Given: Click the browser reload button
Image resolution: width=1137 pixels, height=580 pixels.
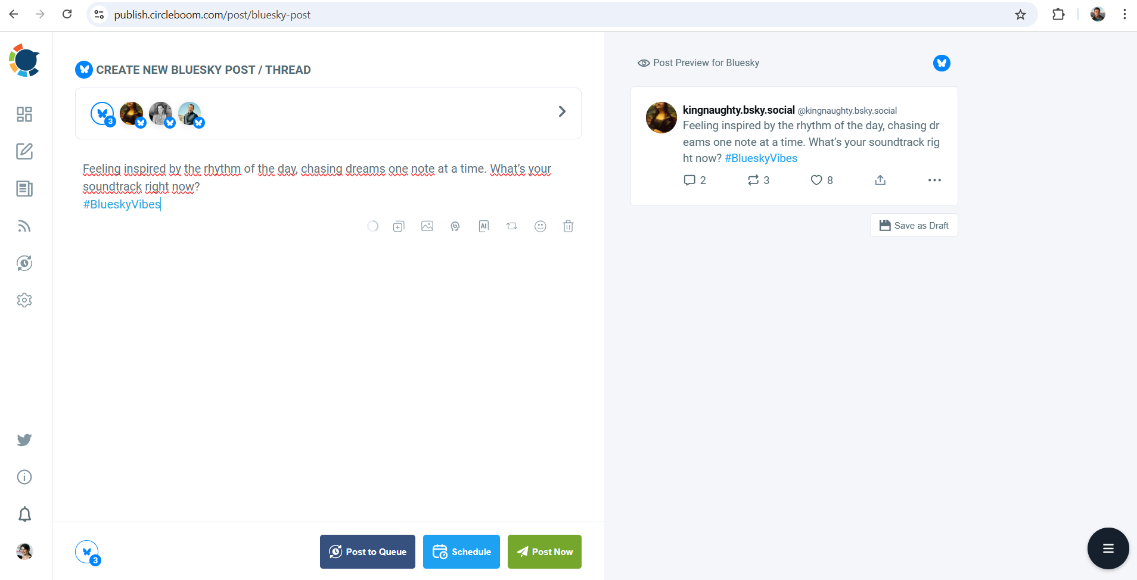Looking at the screenshot, I should pyautogui.click(x=67, y=14).
